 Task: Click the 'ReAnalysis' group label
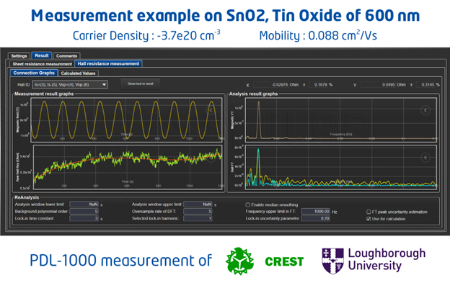pyautogui.click(x=27, y=197)
